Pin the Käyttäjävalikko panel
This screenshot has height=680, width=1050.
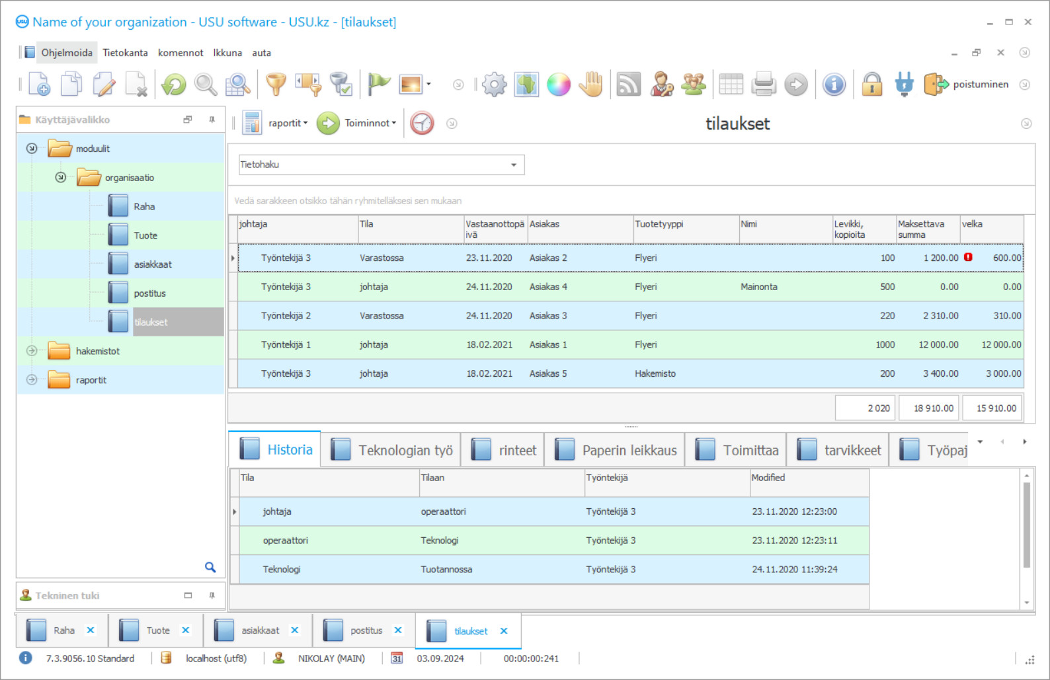click(212, 120)
